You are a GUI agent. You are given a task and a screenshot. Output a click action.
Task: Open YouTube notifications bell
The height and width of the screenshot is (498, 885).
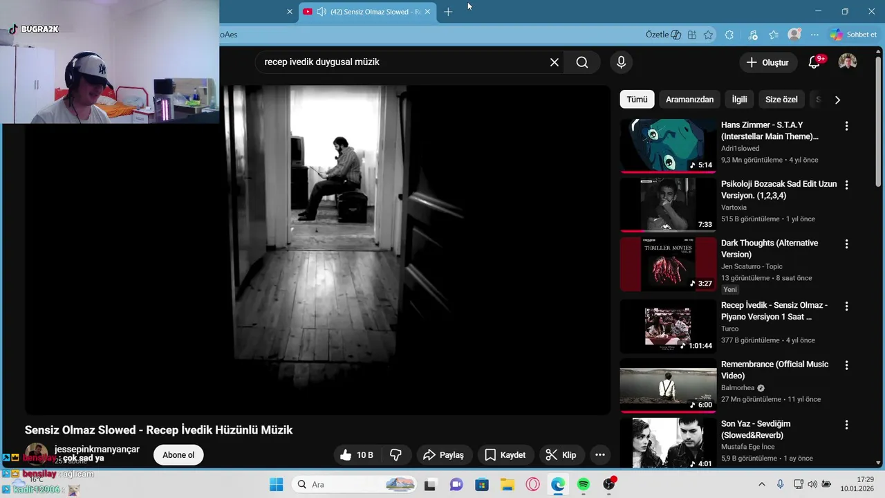pyautogui.click(x=814, y=62)
